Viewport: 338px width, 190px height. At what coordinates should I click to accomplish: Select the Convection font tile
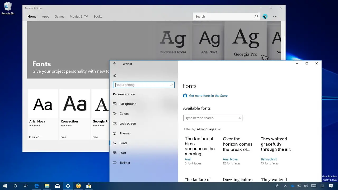[x=75, y=114]
